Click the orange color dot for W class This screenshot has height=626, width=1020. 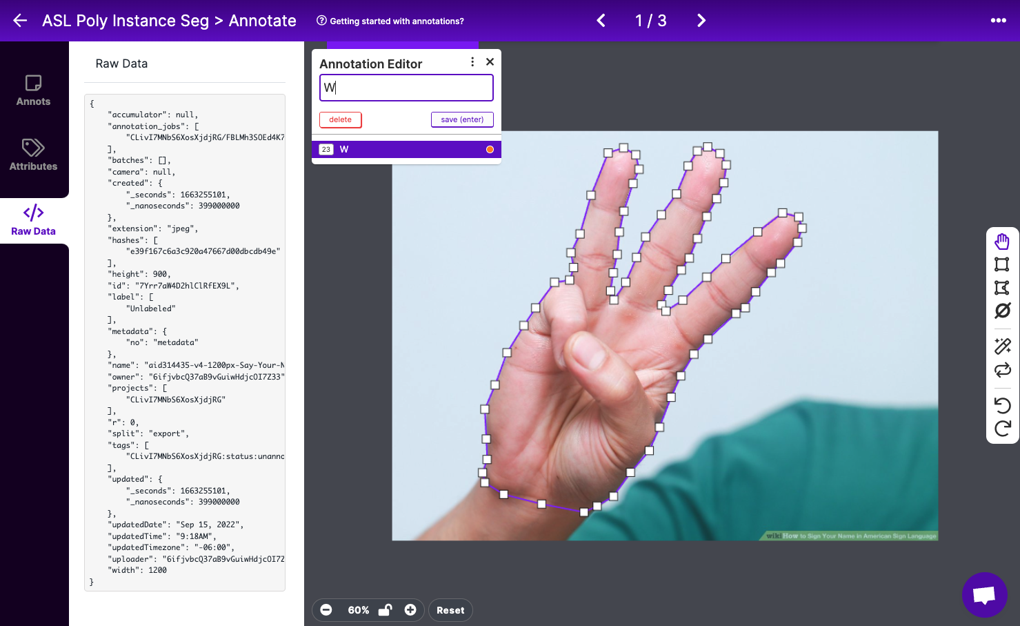490,150
